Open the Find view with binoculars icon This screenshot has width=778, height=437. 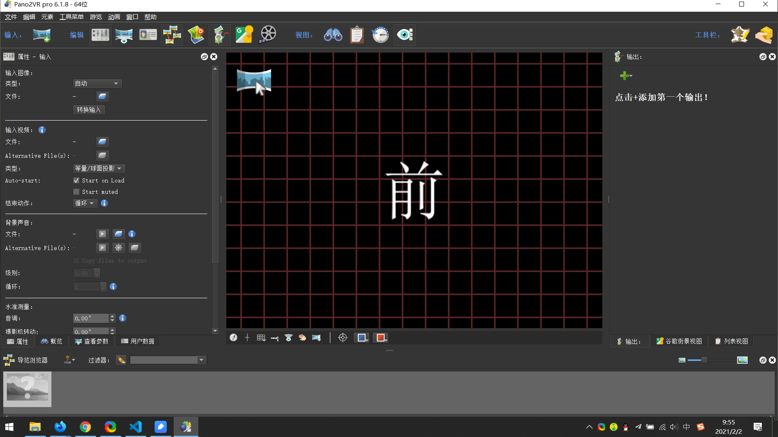[x=333, y=35]
